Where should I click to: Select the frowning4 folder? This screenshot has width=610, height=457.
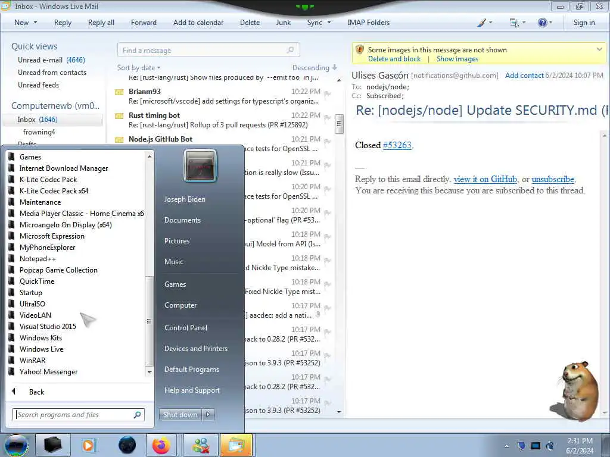(x=39, y=132)
